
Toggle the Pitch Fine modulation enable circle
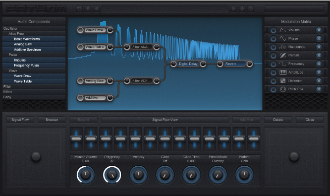tap(273, 89)
